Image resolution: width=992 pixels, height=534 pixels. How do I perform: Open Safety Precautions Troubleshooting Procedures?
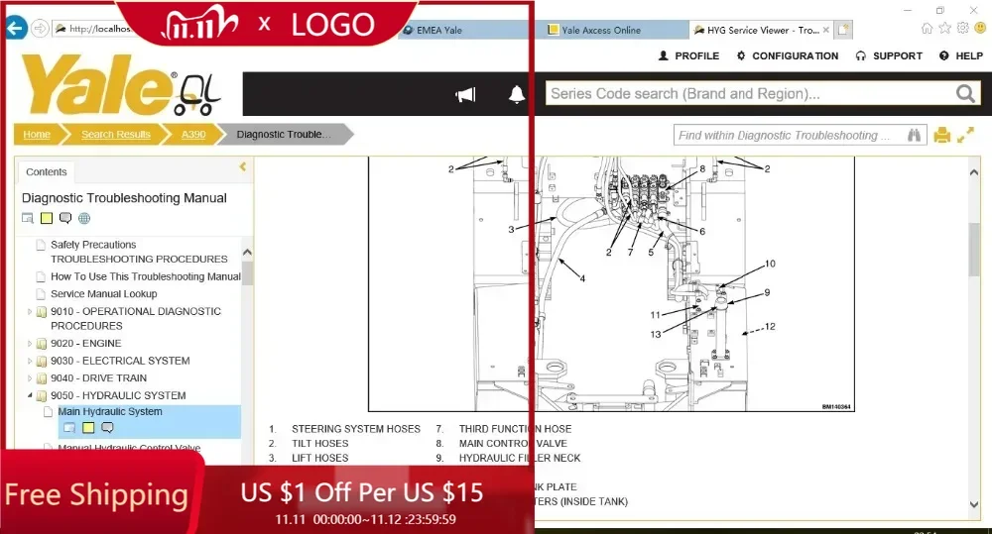(x=139, y=252)
